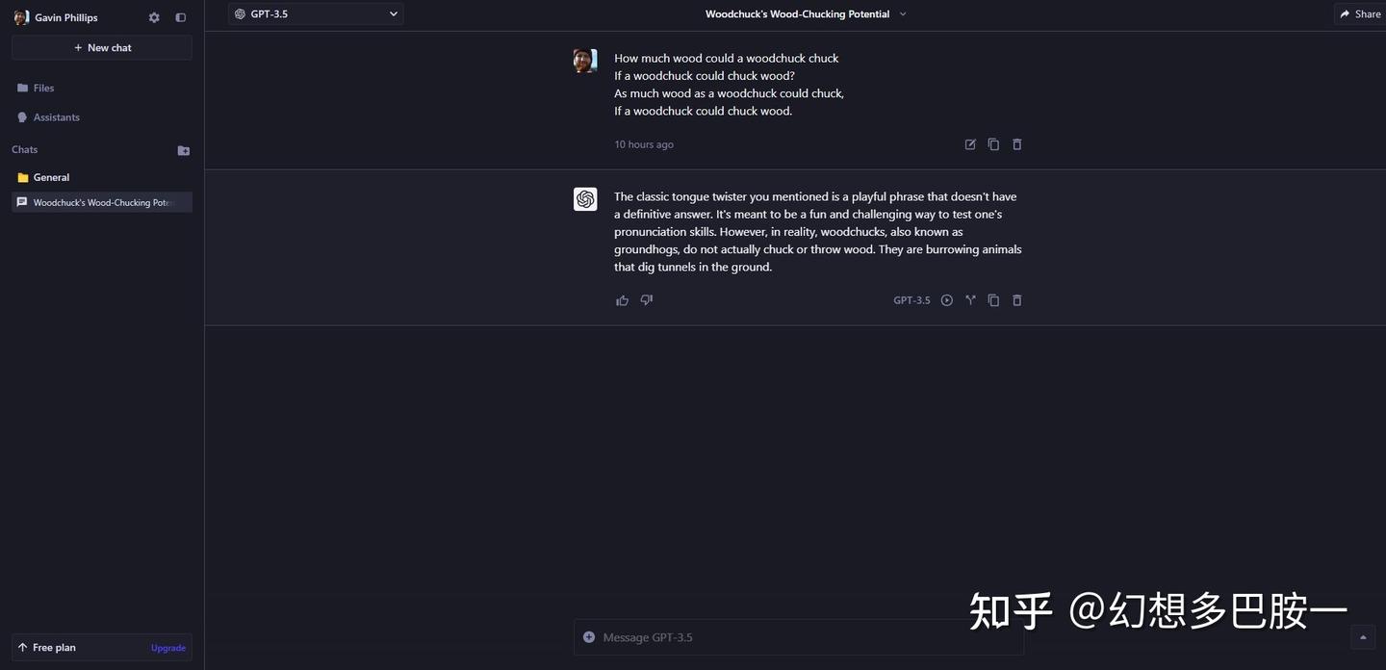This screenshot has height=670, width=1386.
Task: Click the Message GPT-3.5 input field
Action: point(799,636)
